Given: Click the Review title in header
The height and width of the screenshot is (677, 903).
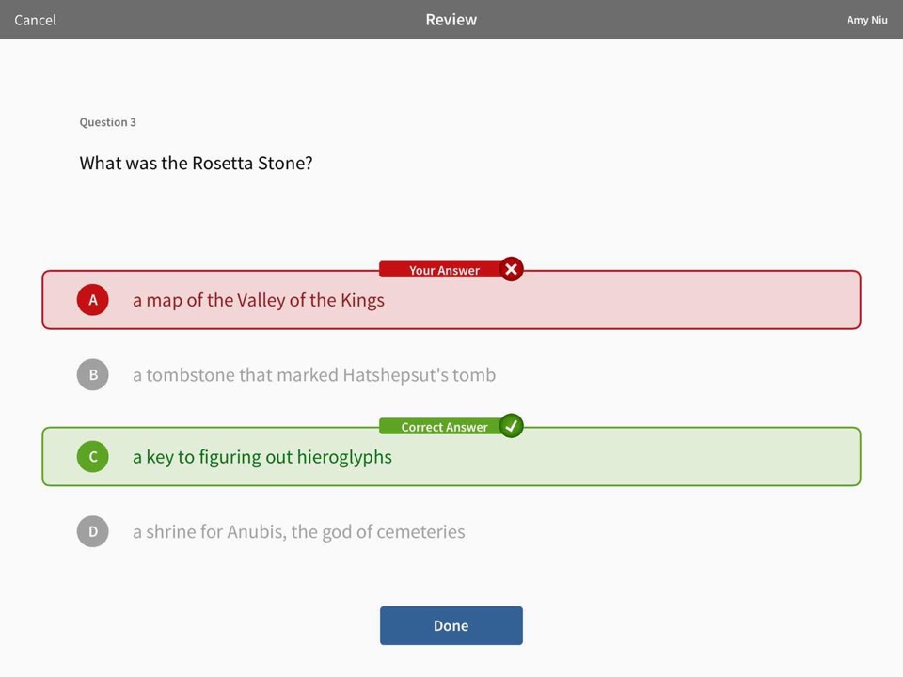Looking at the screenshot, I should (x=451, y=20).
